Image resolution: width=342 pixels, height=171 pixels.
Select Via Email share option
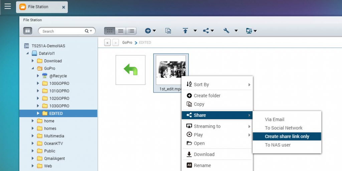pyautogui.click(x=275, y=119)
